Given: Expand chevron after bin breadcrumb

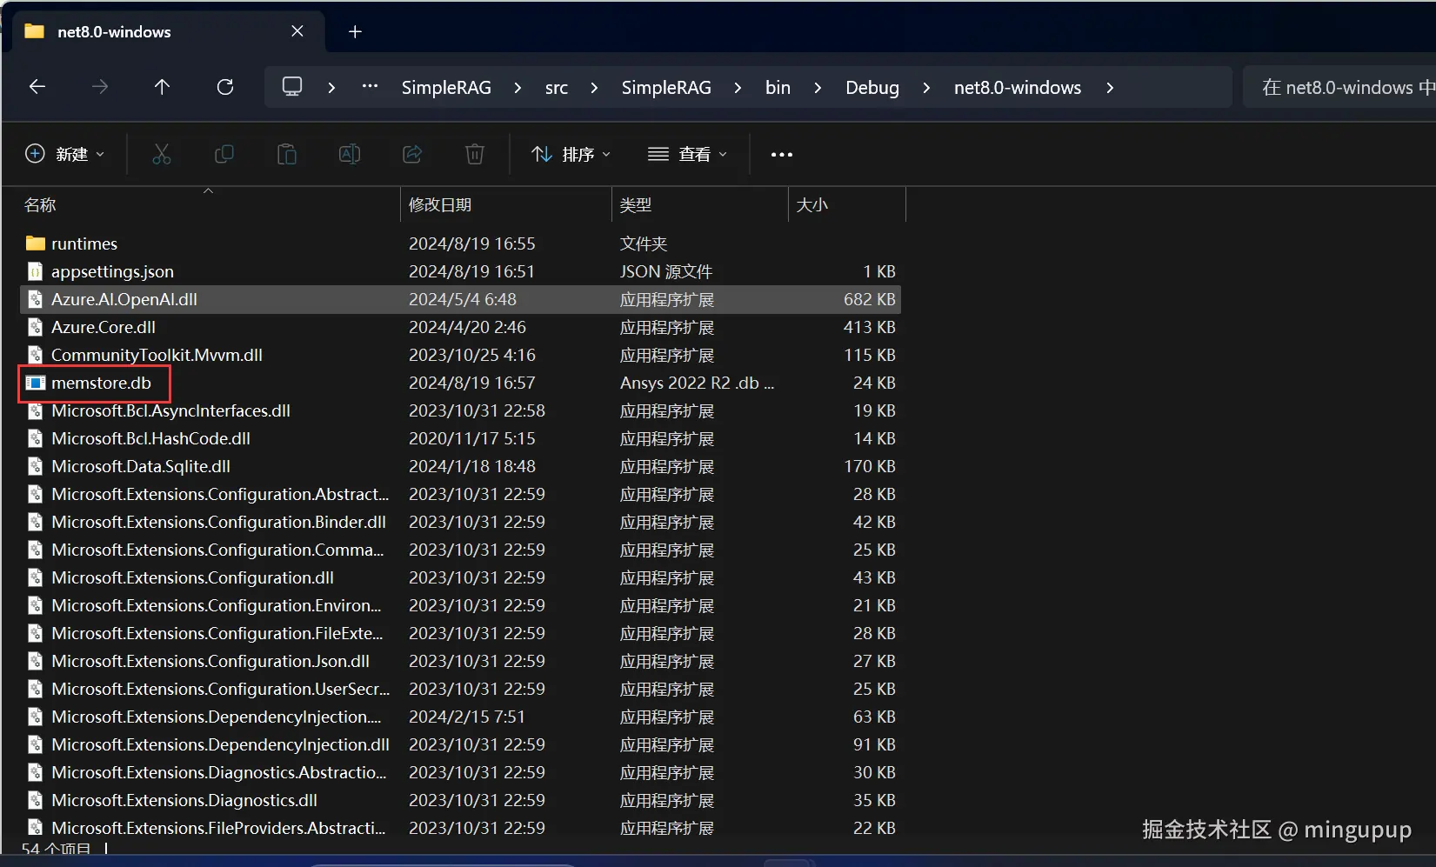Looking at the screenshot, I should pyautogui.click(x=818, y=88).
